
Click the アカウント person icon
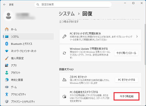coord(7,73)
